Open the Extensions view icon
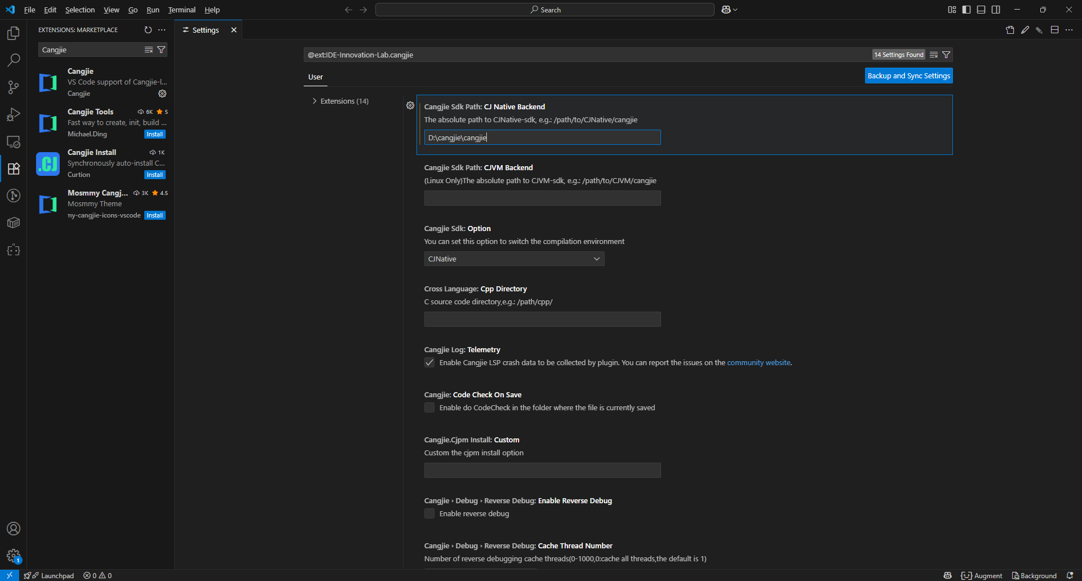The image size is (1082, 581). pyautogui.click(x=14, y=168)
